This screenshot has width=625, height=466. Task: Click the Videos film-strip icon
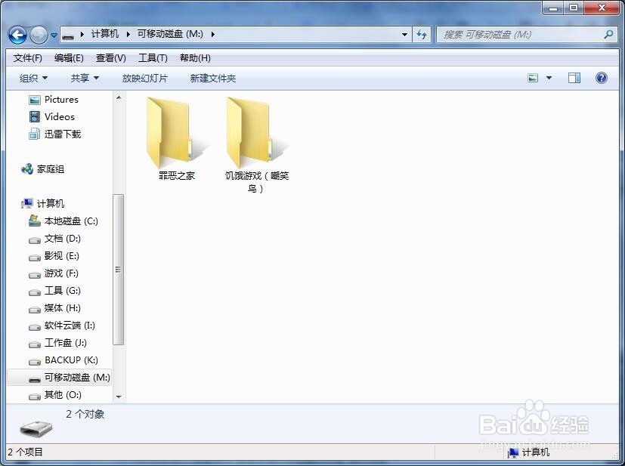[x=35, y=117]
